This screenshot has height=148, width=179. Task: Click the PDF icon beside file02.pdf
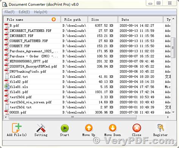pos(7,82)
